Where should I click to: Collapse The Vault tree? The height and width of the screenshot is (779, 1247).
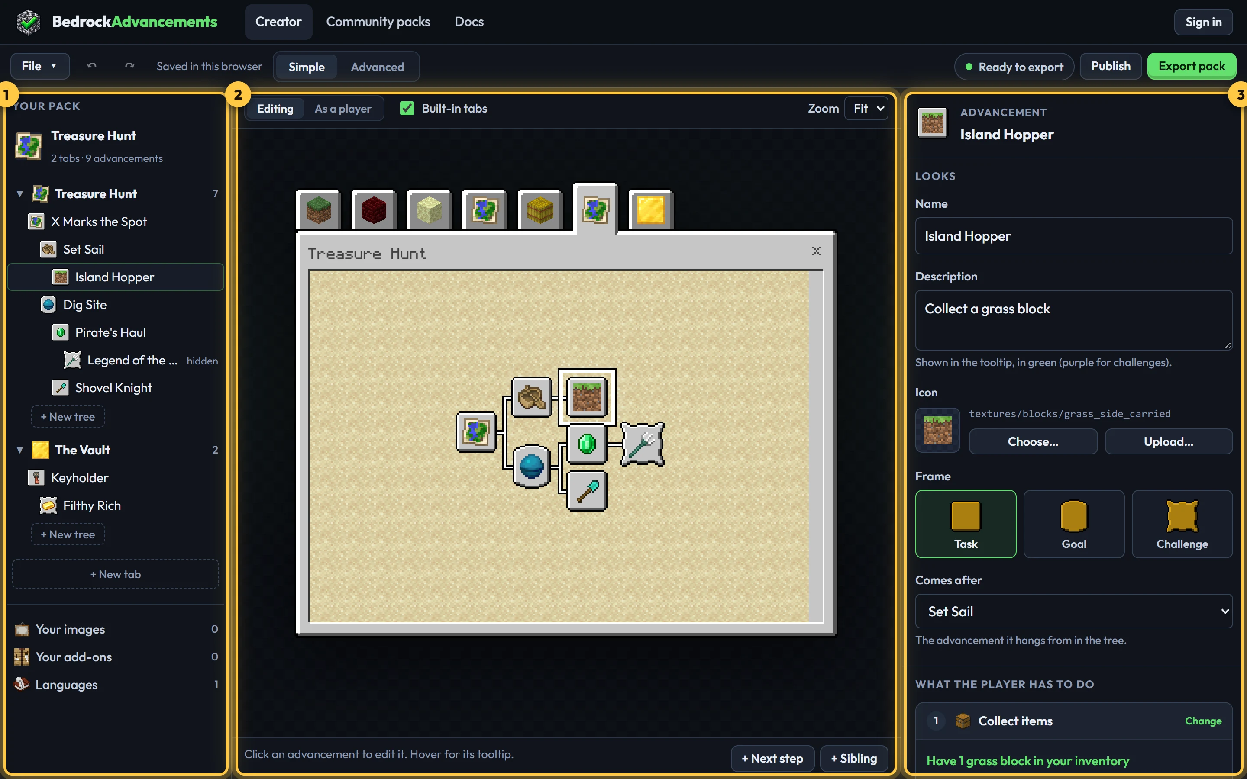pyautogui.click(x=19, y=450)
